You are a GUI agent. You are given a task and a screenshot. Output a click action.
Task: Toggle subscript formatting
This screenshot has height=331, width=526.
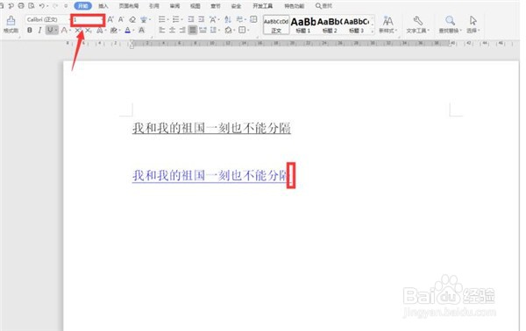coord(89,31)
